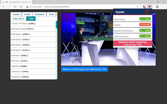This screenshot has width=167, height=104.
Task: Open the browser home page icon
Action: click(21, 7)
